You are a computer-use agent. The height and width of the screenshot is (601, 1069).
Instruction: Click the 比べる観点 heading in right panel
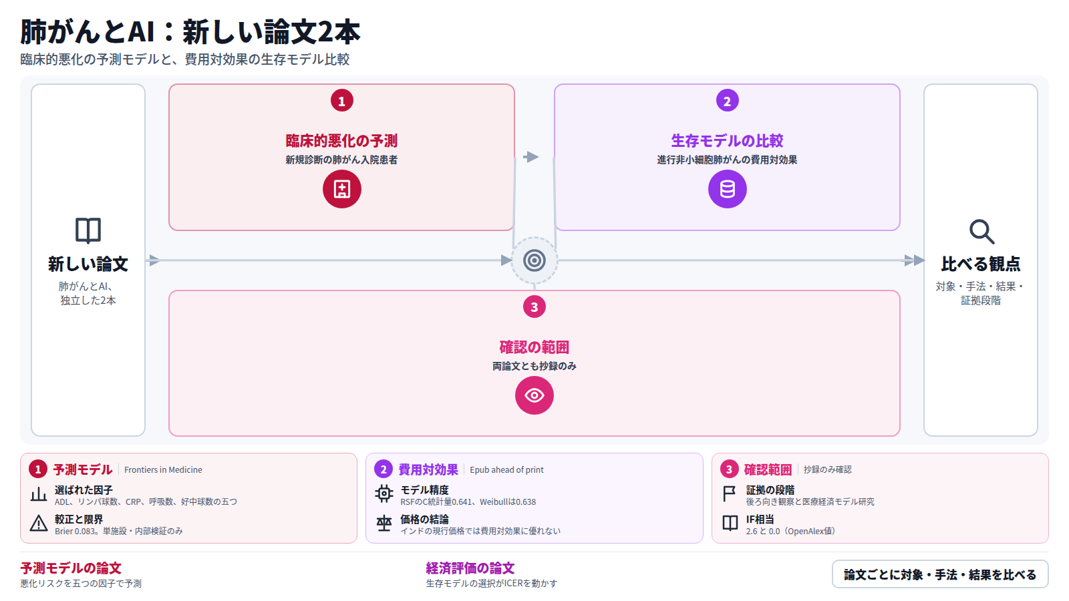(x=981, y=264)
